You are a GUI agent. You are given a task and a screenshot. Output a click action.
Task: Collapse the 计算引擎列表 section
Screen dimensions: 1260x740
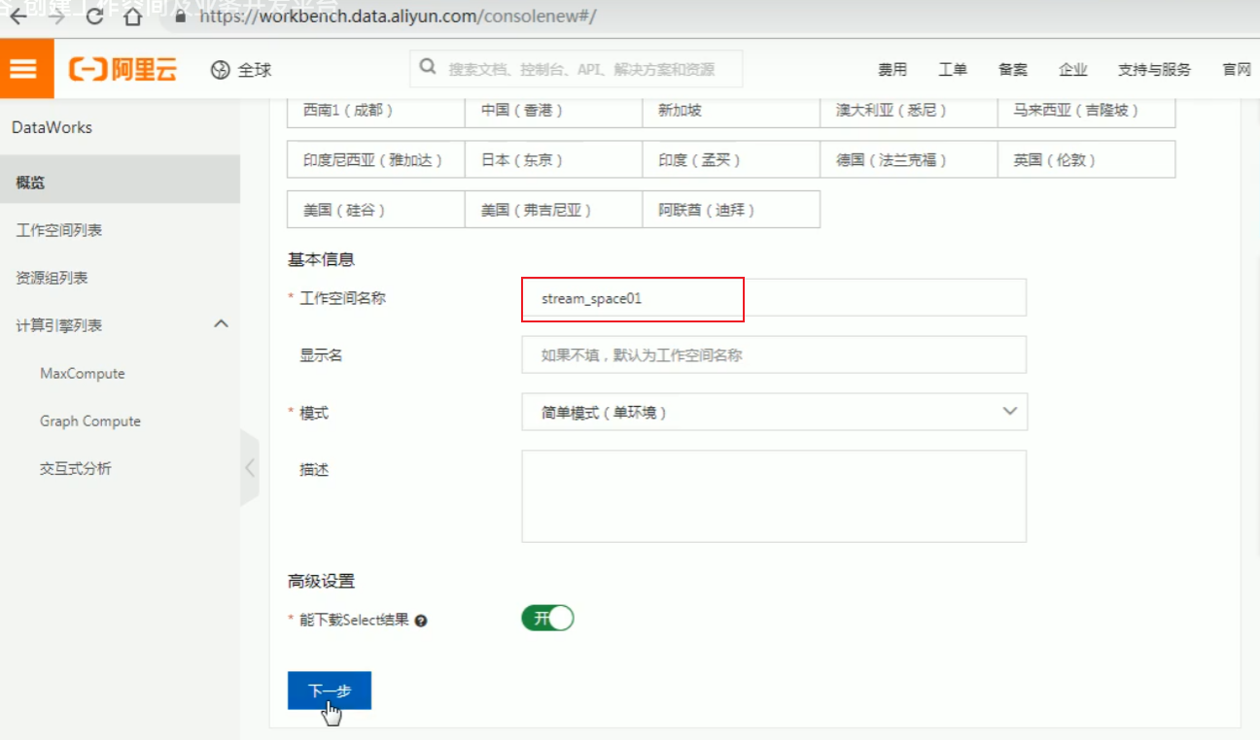pos(221,324)
